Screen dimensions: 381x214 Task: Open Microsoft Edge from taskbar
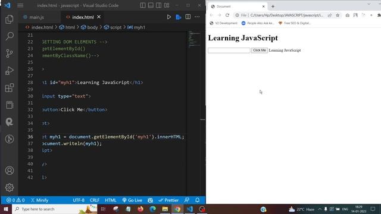click(x=152, y=209)
